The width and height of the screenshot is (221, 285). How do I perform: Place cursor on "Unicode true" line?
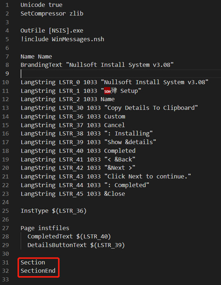click(41, 5)
